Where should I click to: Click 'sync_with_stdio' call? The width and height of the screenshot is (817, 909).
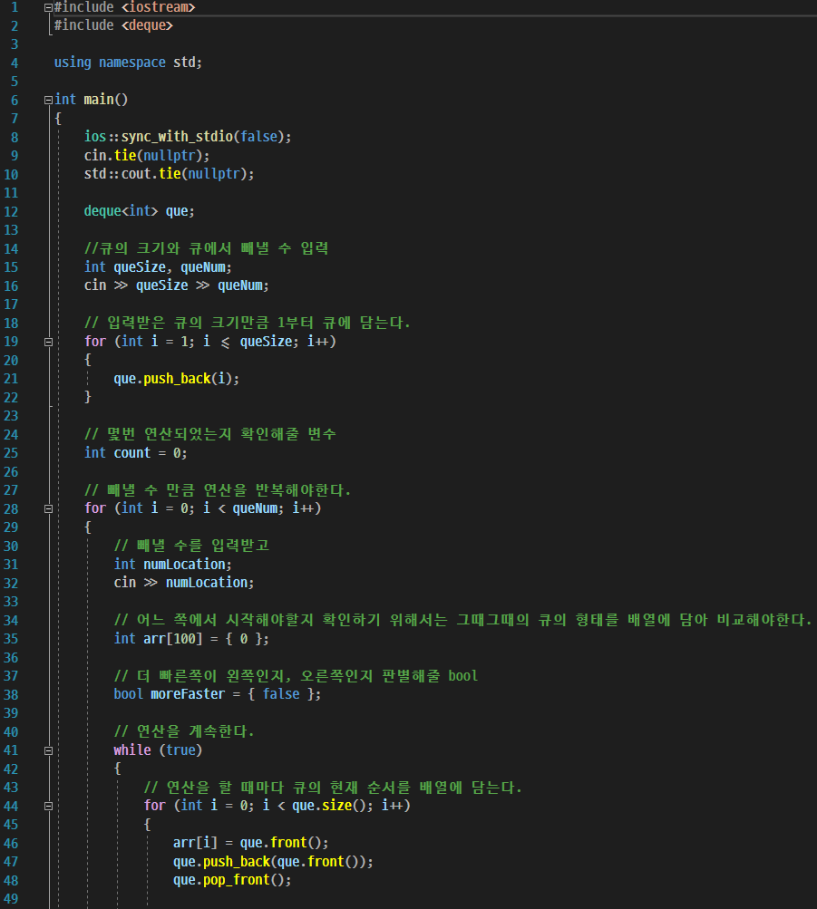177,137
